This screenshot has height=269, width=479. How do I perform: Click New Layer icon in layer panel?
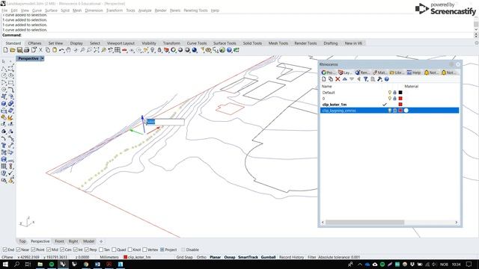coord(324,79)
